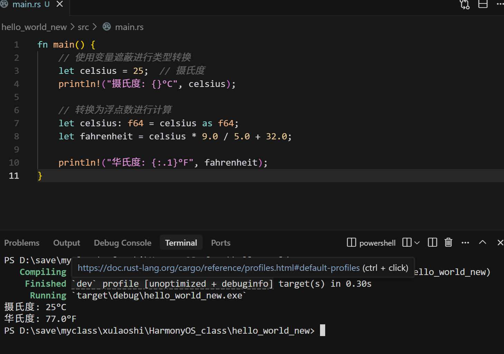Screen dimensions: 504x354
Task: Split the editor layout icon
Action: coord(483,4)
